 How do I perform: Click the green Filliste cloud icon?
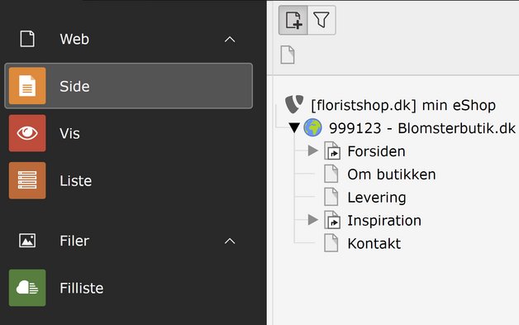coord(27,288)
